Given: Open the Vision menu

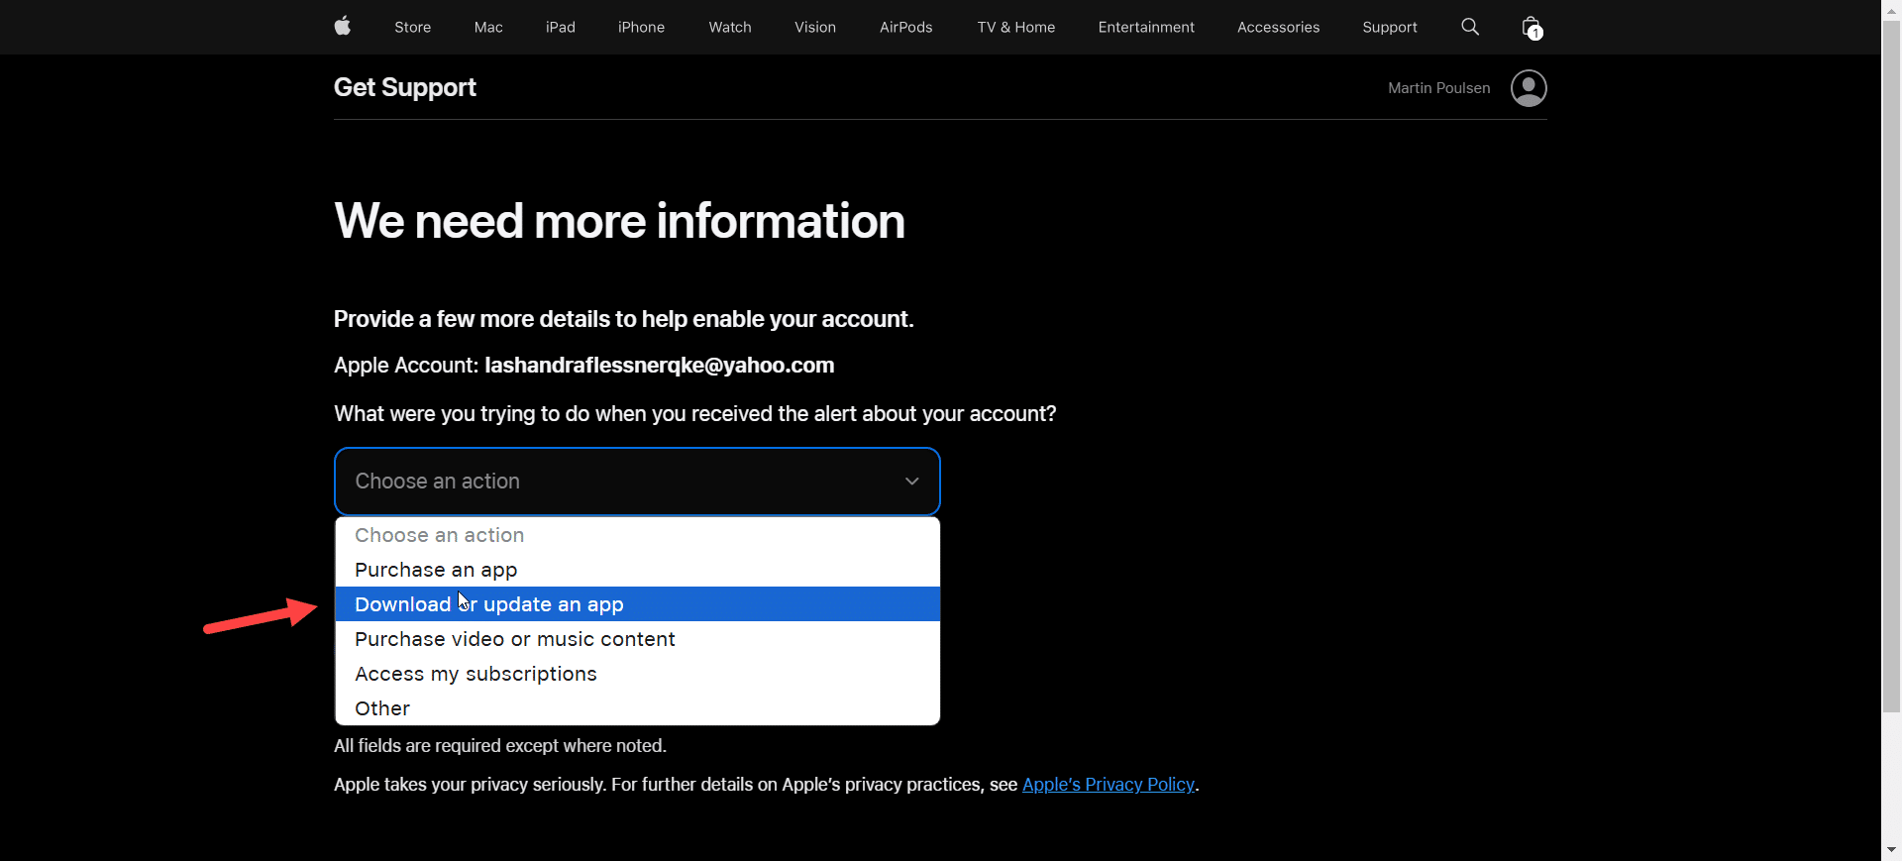Looking at the screenshot, I should pos(815,27).
